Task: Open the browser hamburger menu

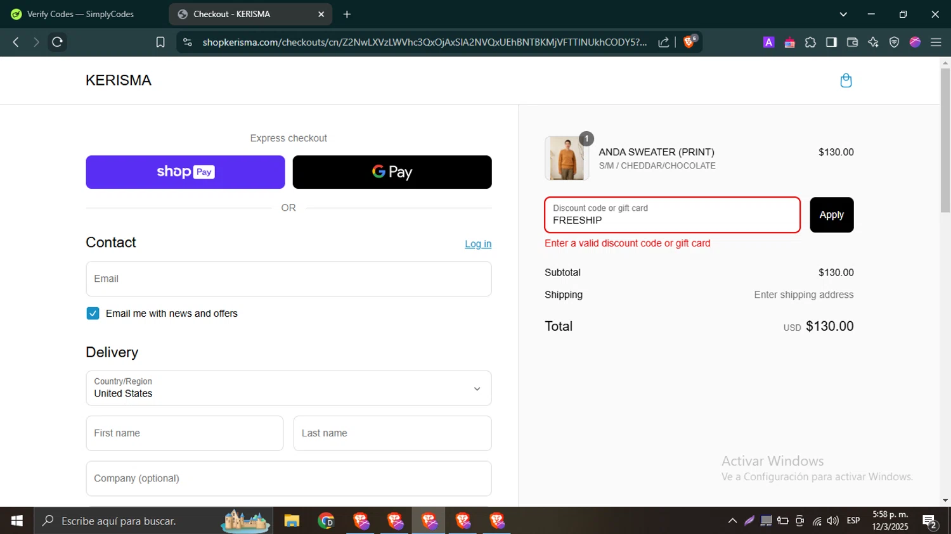Action: (936, 42)
